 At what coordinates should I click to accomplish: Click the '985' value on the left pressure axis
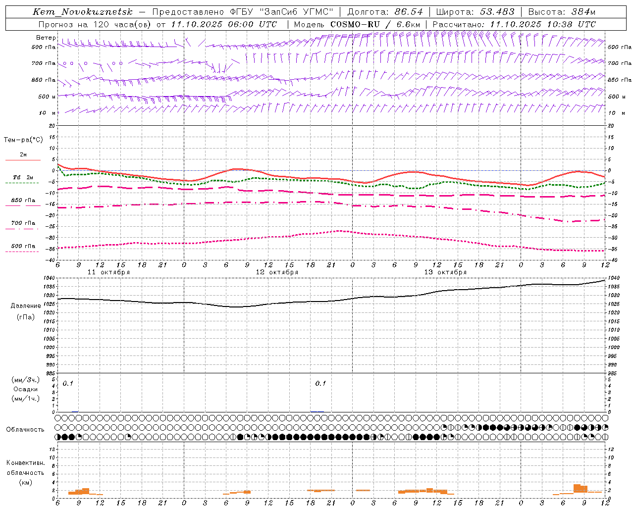[x=51, y=373]
